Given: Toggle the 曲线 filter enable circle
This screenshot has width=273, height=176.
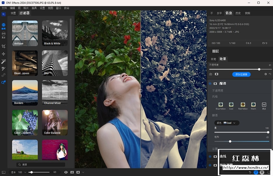Looking at the screenshot, I should click(x=210, y=157).
